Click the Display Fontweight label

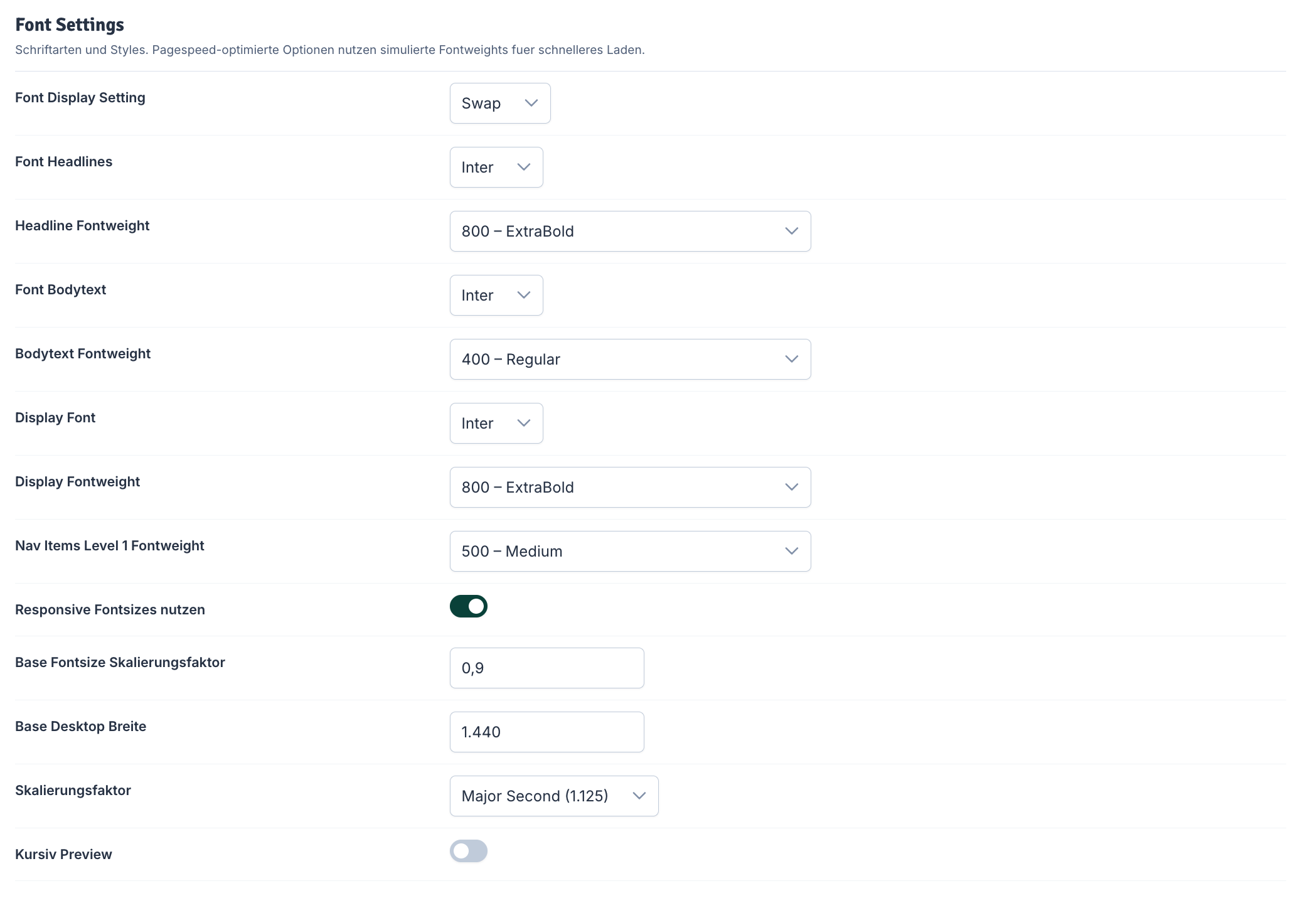(x=77, y=482)
